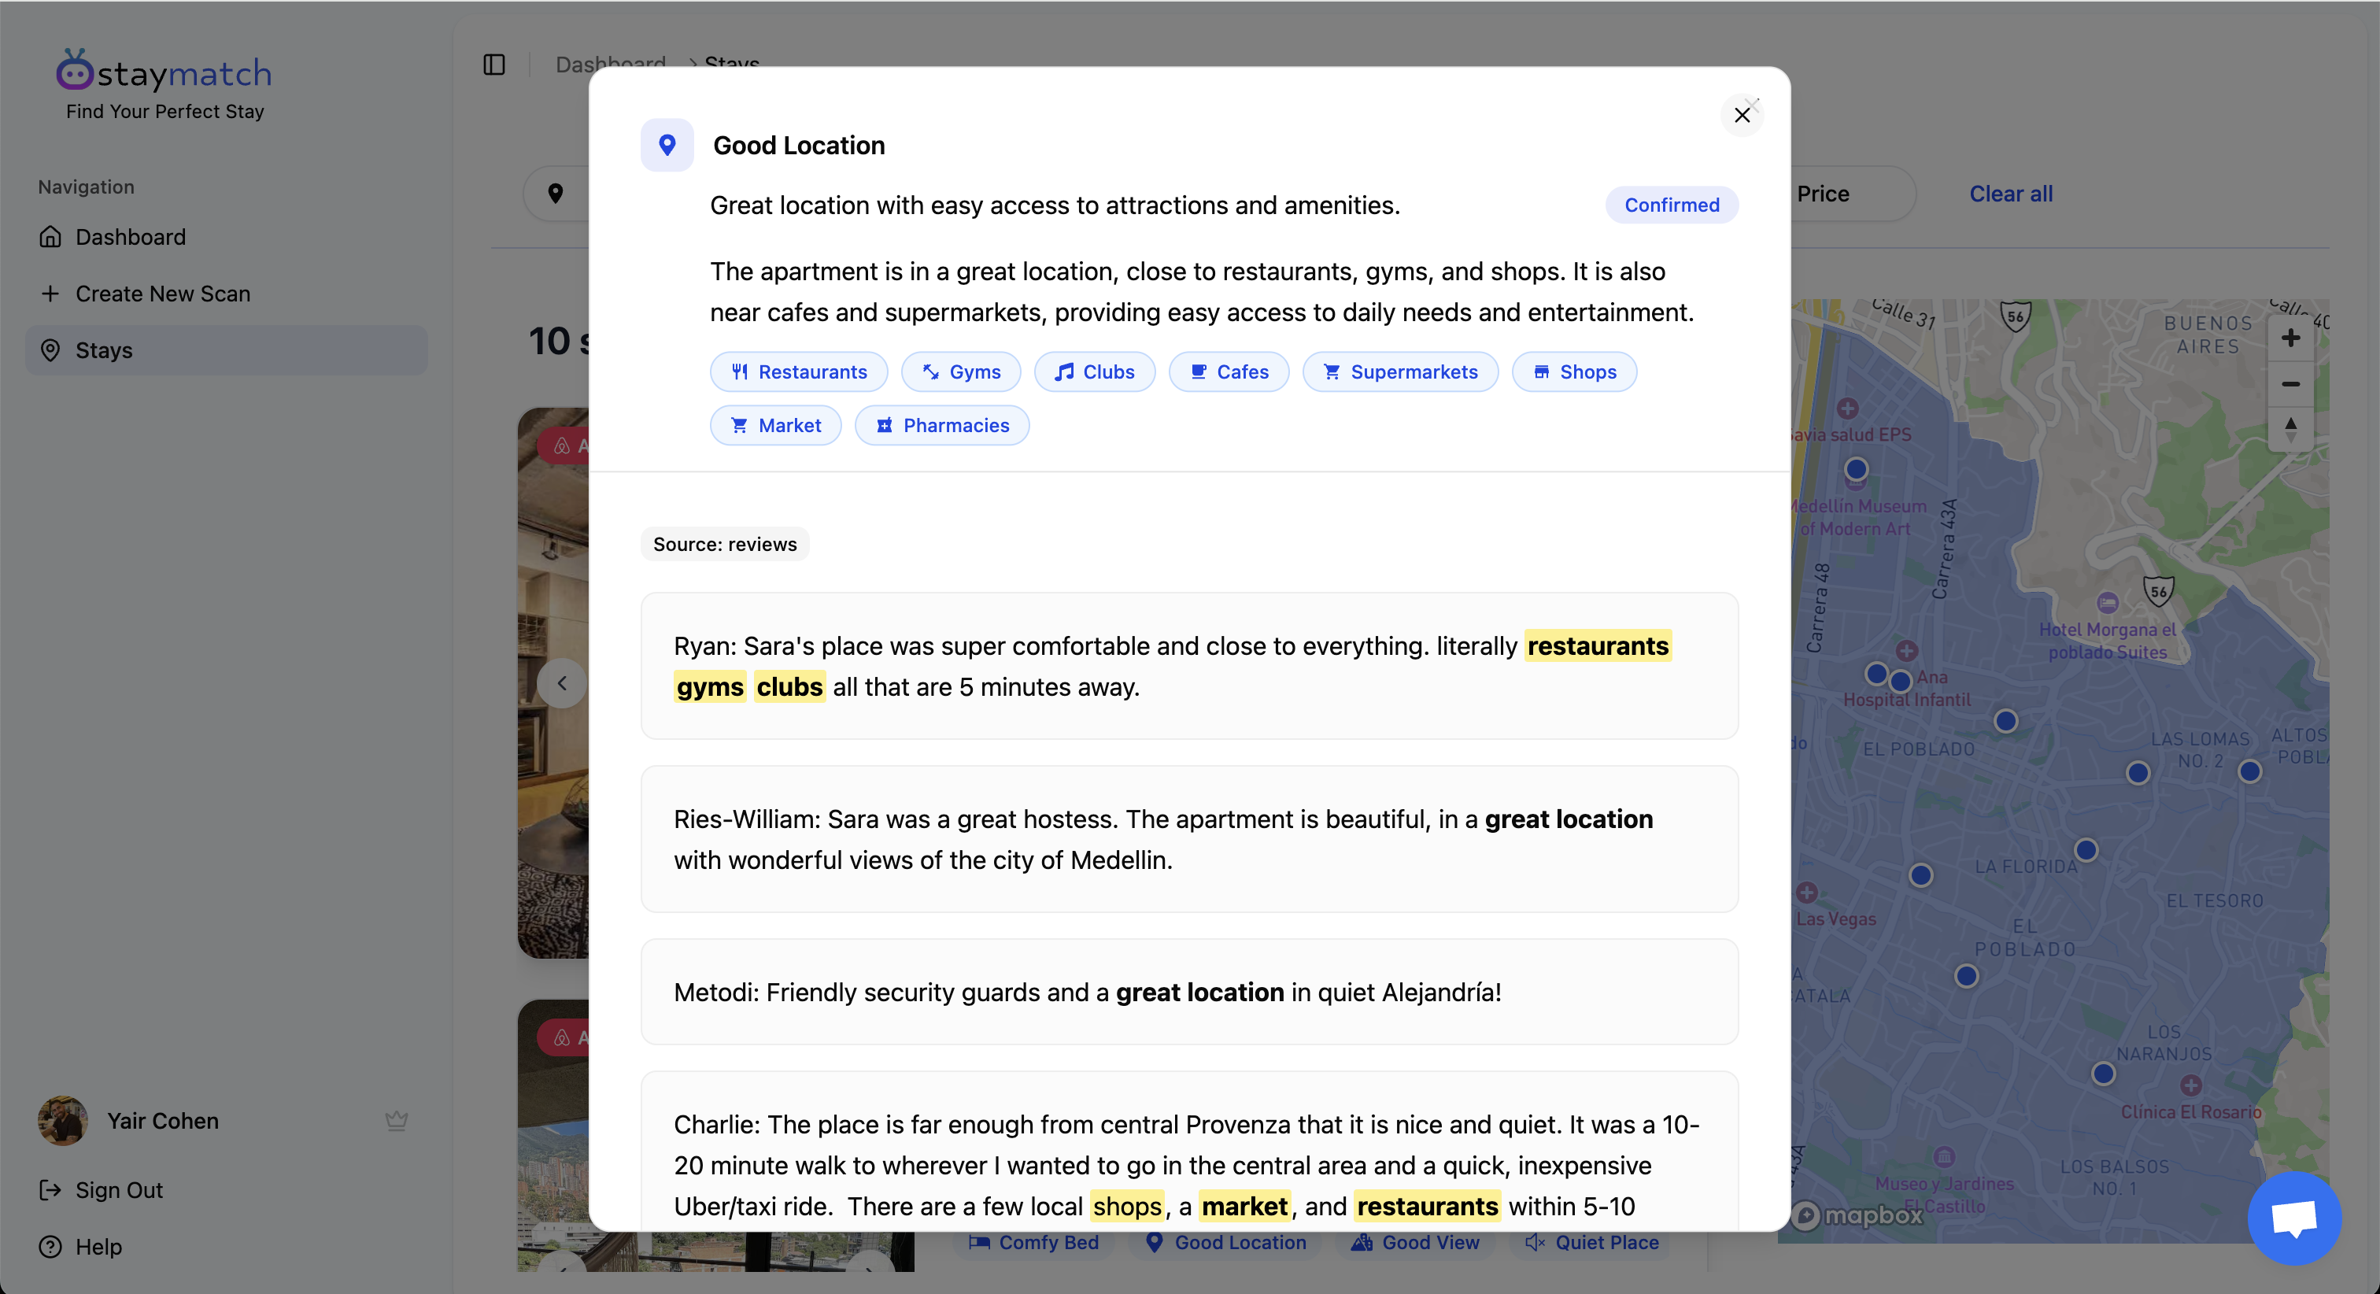Click the map marker near Hospital Infantil
Viewport: 2380px width, 1294px height.
[x=1900, y=681]
